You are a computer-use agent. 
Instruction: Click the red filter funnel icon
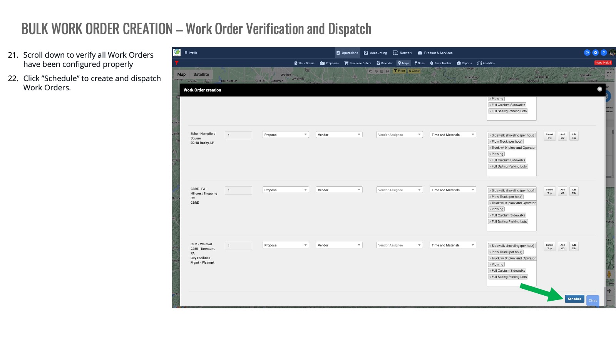(177, 63)
